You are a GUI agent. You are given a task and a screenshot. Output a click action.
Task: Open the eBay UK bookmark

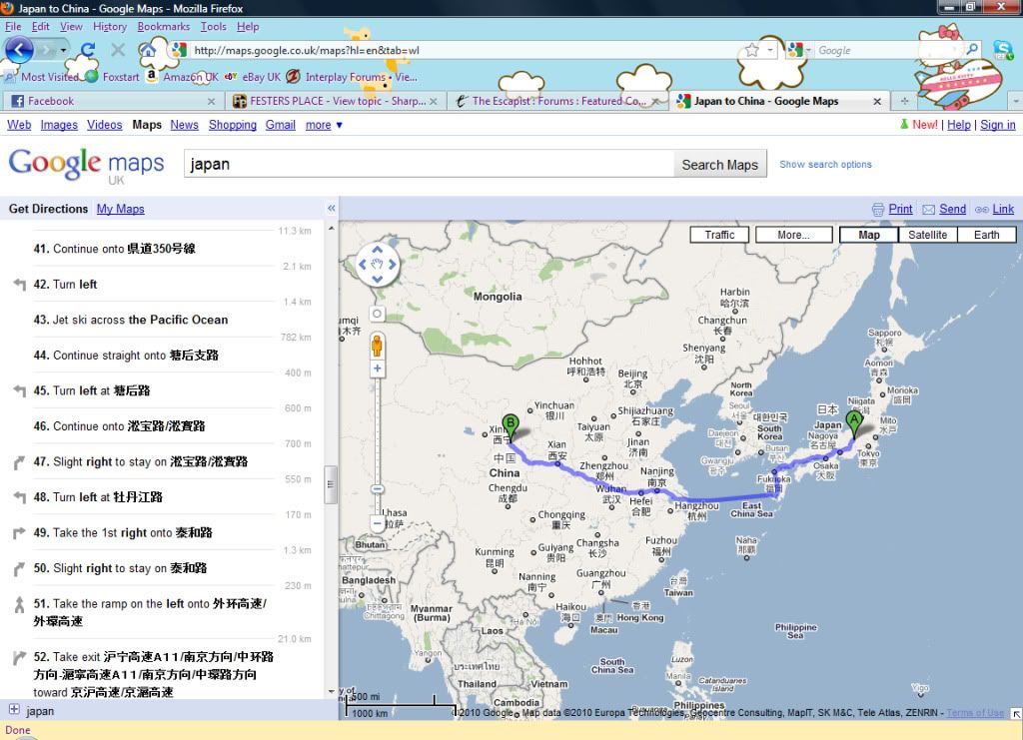coord(253,77)
